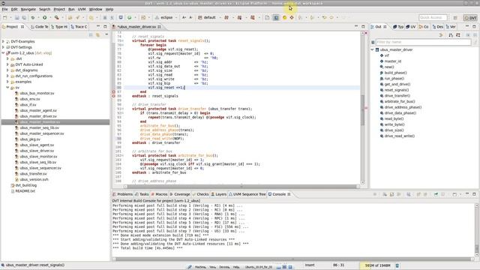Viewport: 480px width, 270px height.
Task: Click the heap status indicator 591M of 1948M
Action: pos(377,265)
